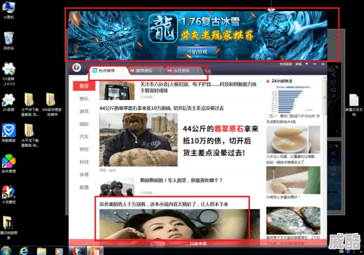364x255 pixels.
Task: Open media player from taskbar
Action: pos(59,251)
